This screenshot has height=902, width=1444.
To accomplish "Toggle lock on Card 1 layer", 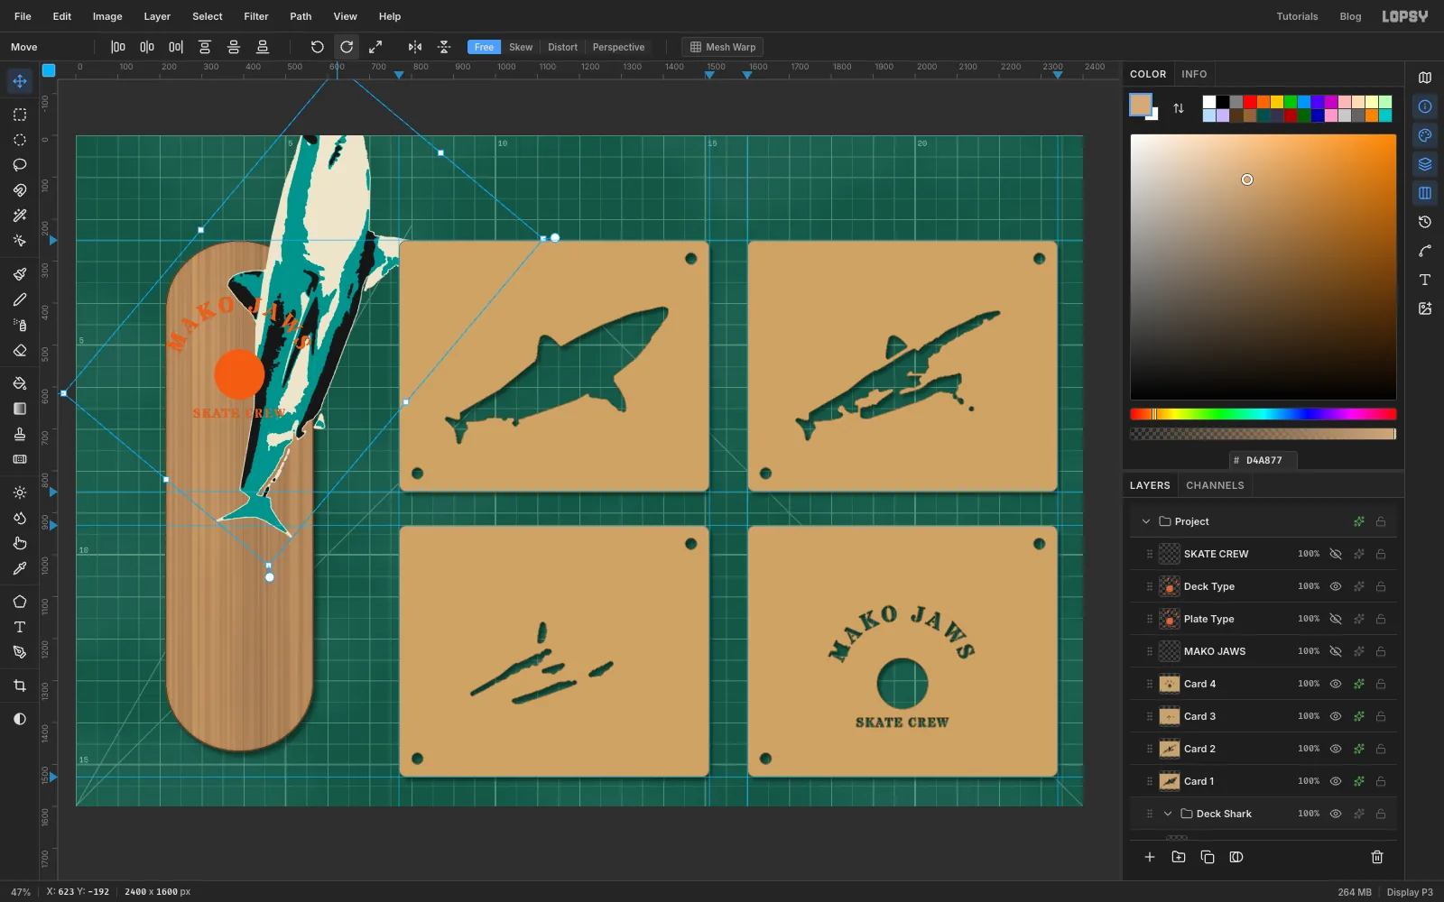I will click(1381, 781).
